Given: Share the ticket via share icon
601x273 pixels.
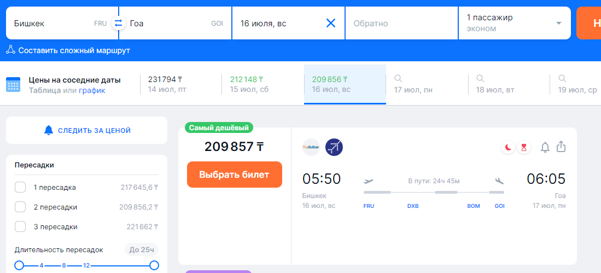Looking at the screenshot, I should (561, 147).
